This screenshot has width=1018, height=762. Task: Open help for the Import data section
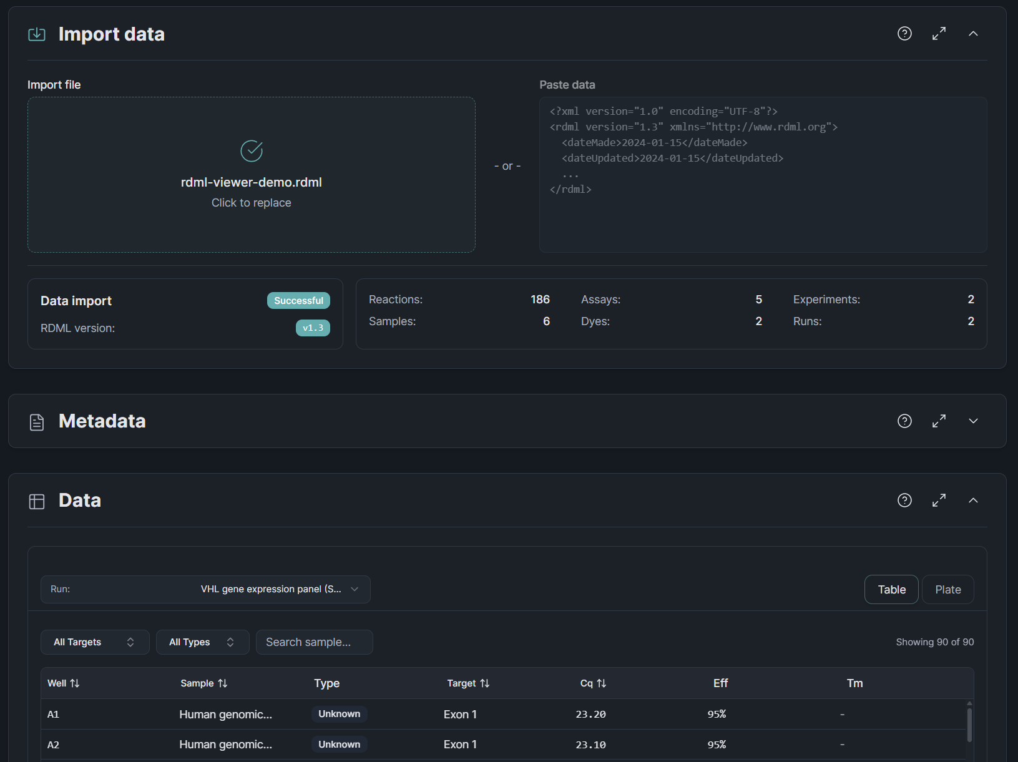[904, 34]
